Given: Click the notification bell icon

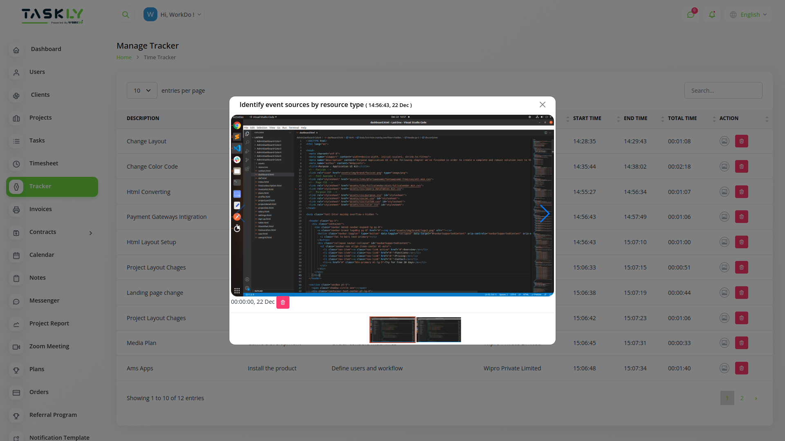Looking at the screenshot, I should pyautogui.click(x=712, y=14).
